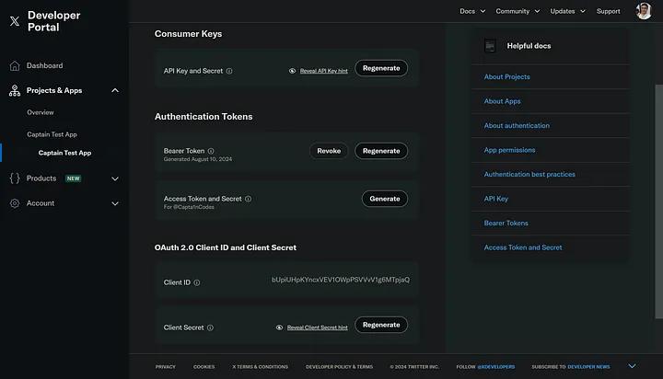The height and width of the screenshot is (379, 663).
Task: Revoke the Bearer Token
Action: point(329,151)
